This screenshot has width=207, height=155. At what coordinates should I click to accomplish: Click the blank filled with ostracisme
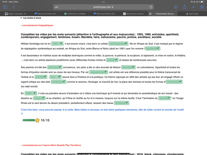174,82
